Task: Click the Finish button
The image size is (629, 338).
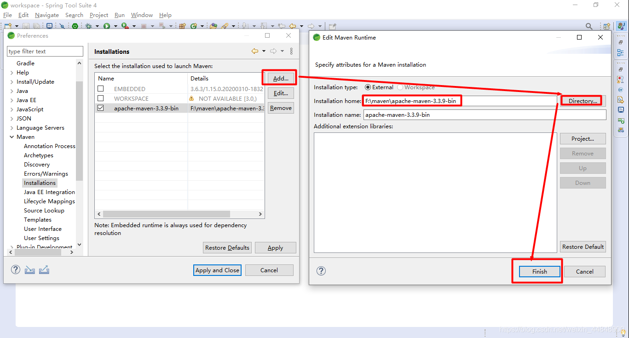Action: [x=540, y=272]
